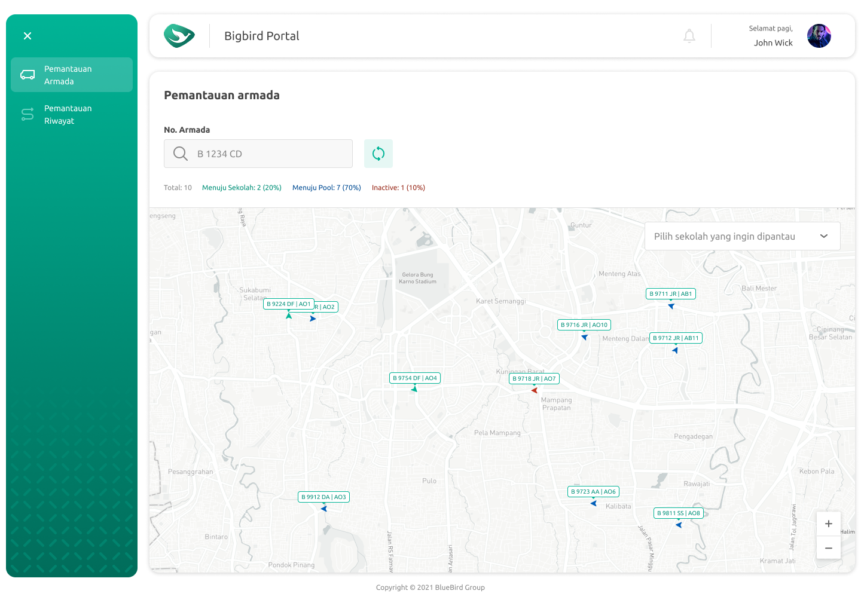The width and height of the screenshot is (861, 612).
Task: Select the B 9754 DF AO4 label
Action: coord(415,378)
